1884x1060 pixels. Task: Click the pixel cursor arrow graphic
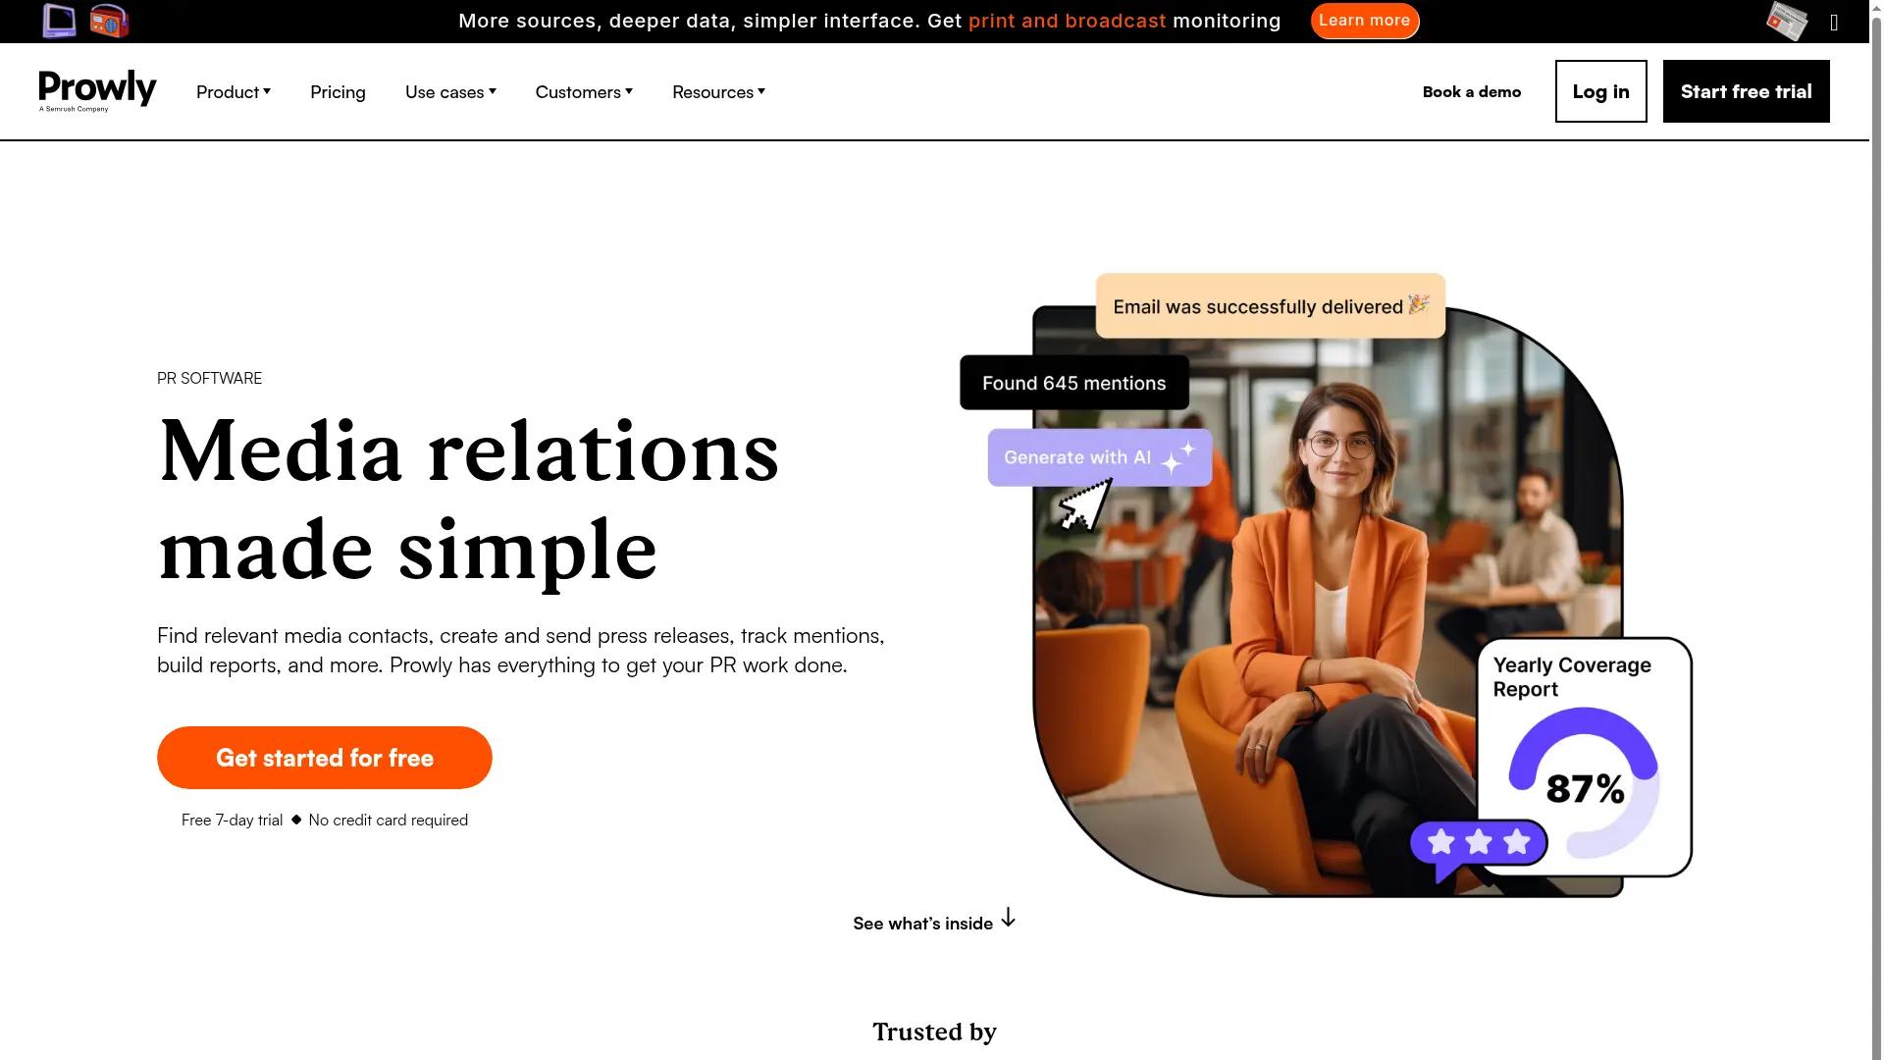click(x=1085, y=504)
